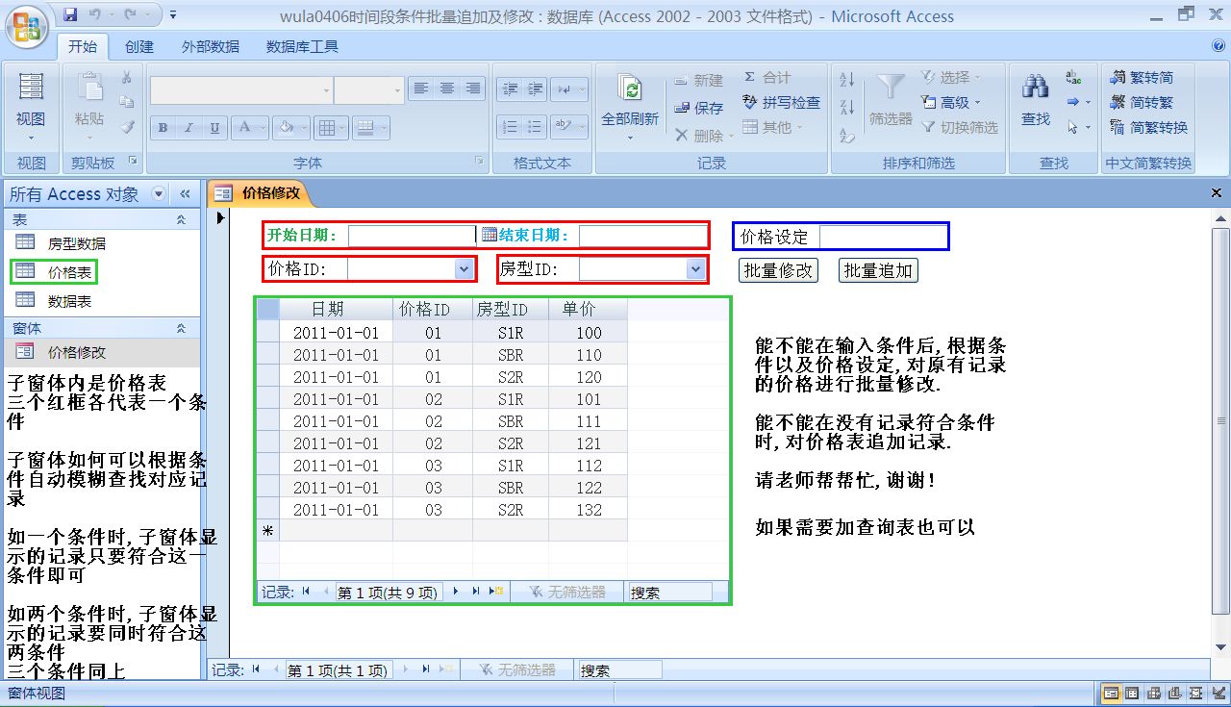
Task: Switch to the 创建 ribbon tab
Action: (x=139, y=46)
